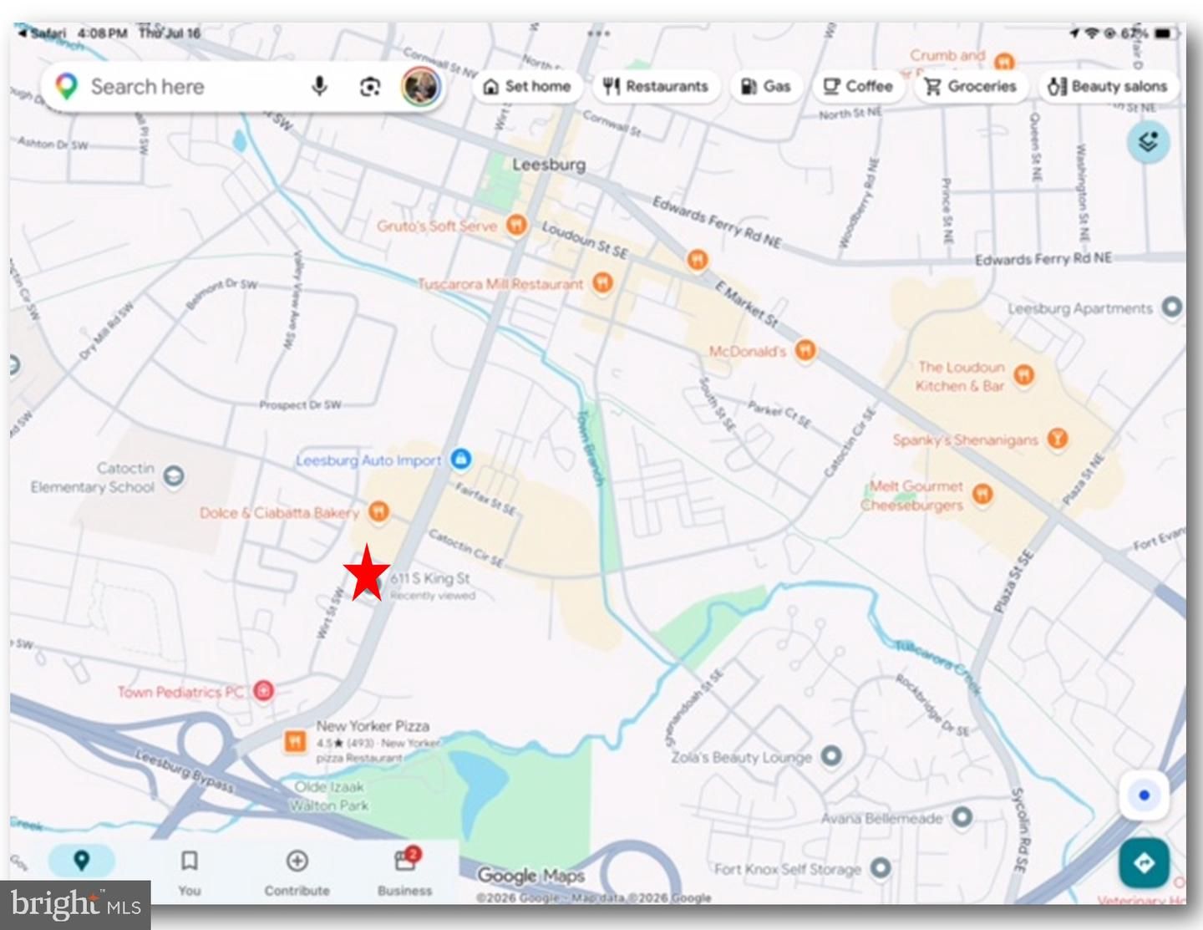
Task: Tap the Safari back-to-app link
Action: [x=42, y=33]
